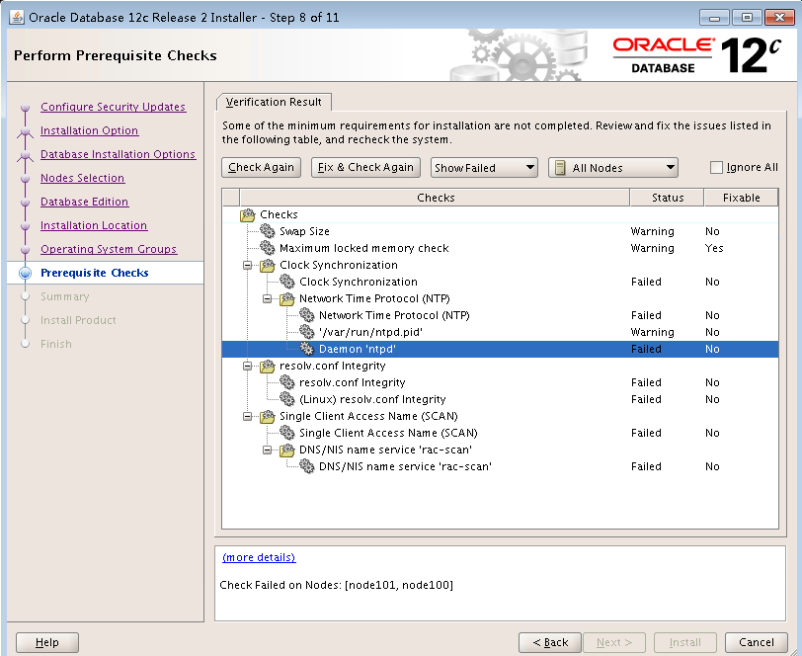Click the Checks root folder icon

tap(248, 214)
